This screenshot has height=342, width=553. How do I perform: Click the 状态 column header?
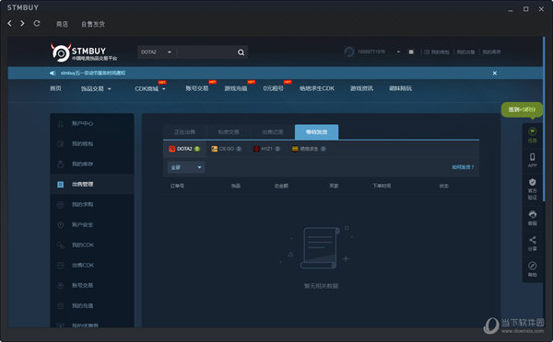(x=443, y=186)
